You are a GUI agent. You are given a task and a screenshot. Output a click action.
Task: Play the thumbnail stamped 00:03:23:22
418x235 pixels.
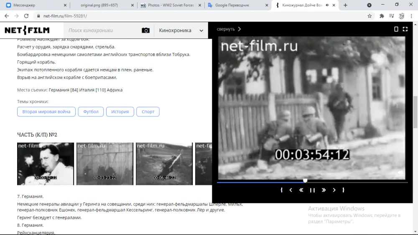click(105, 164)
